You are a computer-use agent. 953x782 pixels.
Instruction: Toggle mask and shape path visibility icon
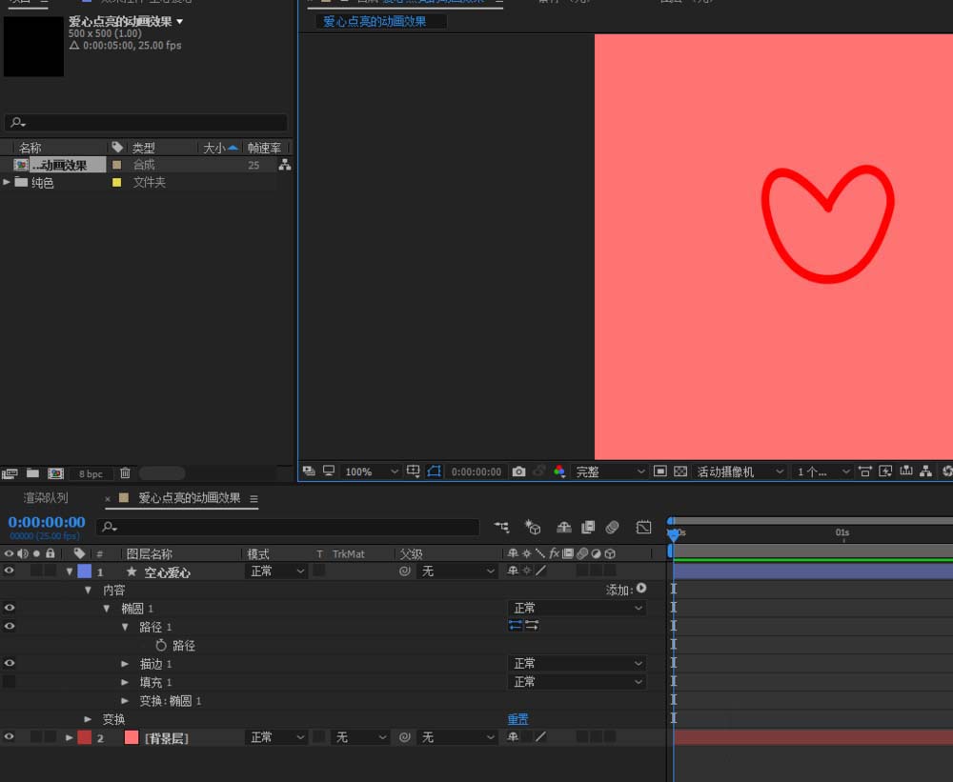435,471
